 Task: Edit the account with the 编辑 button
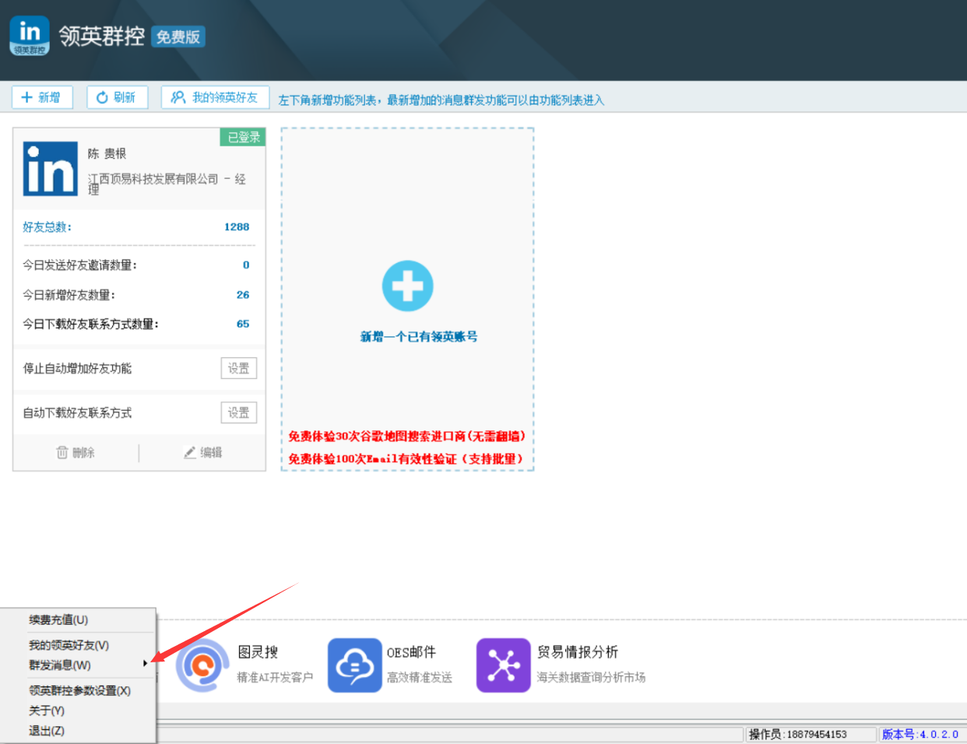tap(202, 452)
